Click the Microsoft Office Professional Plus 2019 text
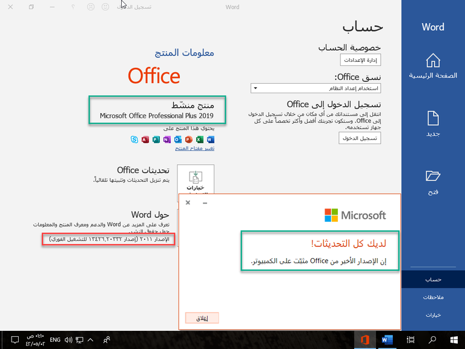This screenshot has width=465, height=349. click(x=157, y=116)
